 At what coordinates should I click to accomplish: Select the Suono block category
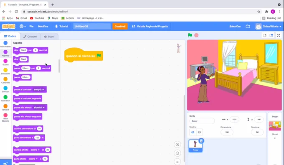pos(5,62)
